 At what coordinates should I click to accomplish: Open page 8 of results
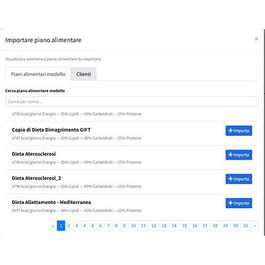click(x=116, y=226)
